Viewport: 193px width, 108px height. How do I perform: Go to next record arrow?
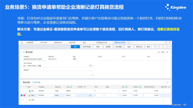click(165, 47)
